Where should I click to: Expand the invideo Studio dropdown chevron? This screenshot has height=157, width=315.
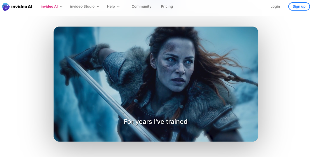point(98,7)
